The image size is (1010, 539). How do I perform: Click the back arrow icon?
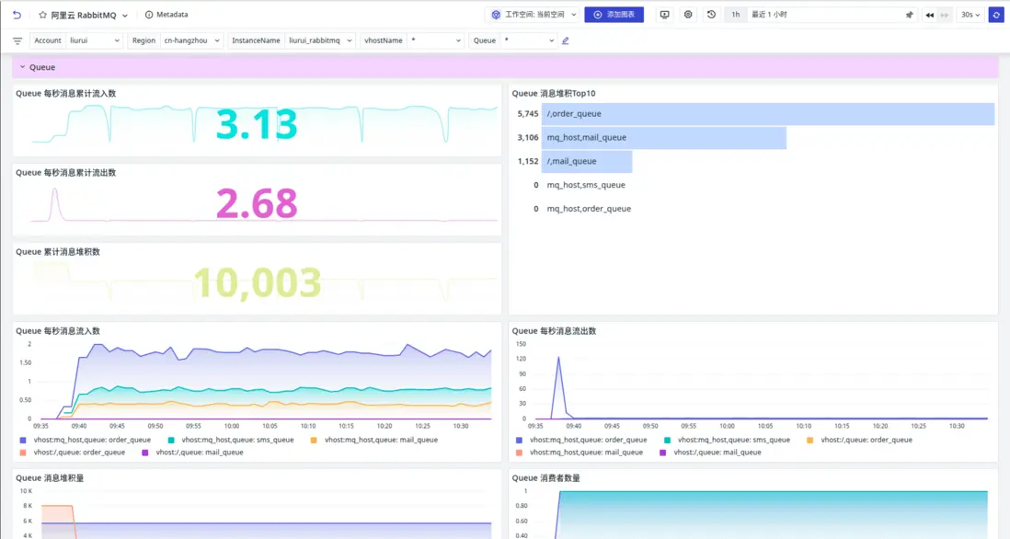[17, 15]
